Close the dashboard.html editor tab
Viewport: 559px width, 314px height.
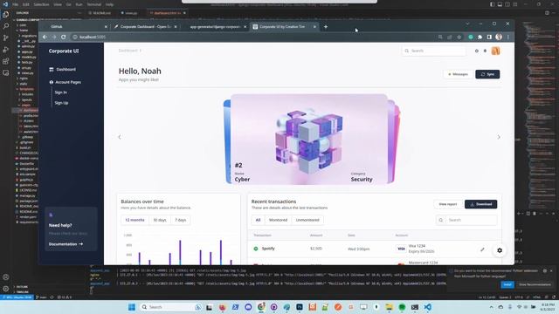184,13
